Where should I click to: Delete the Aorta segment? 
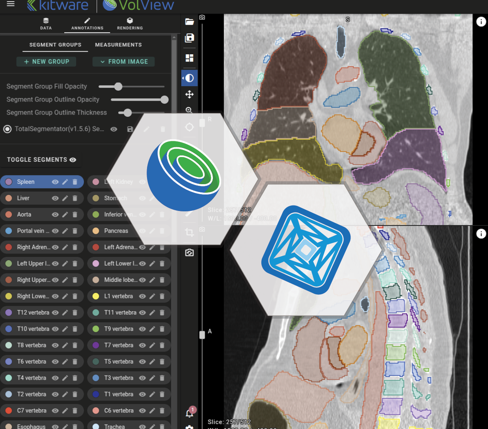(x=75, y=214)
